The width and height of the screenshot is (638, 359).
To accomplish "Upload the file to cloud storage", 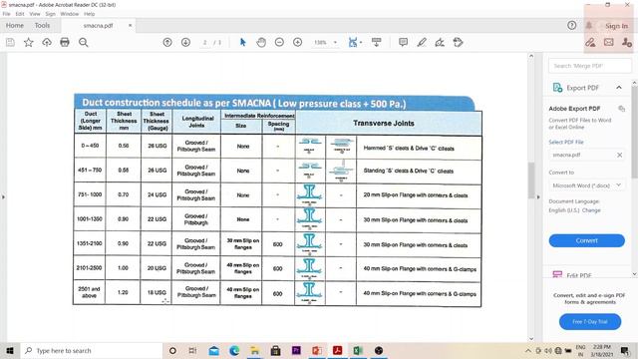I will pos(47,42).
